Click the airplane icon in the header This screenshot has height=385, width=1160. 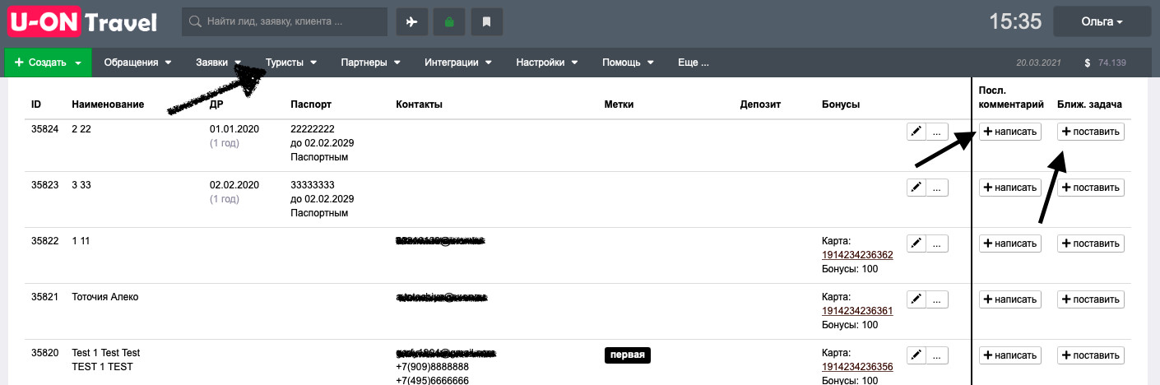click(x=411, y=22)
